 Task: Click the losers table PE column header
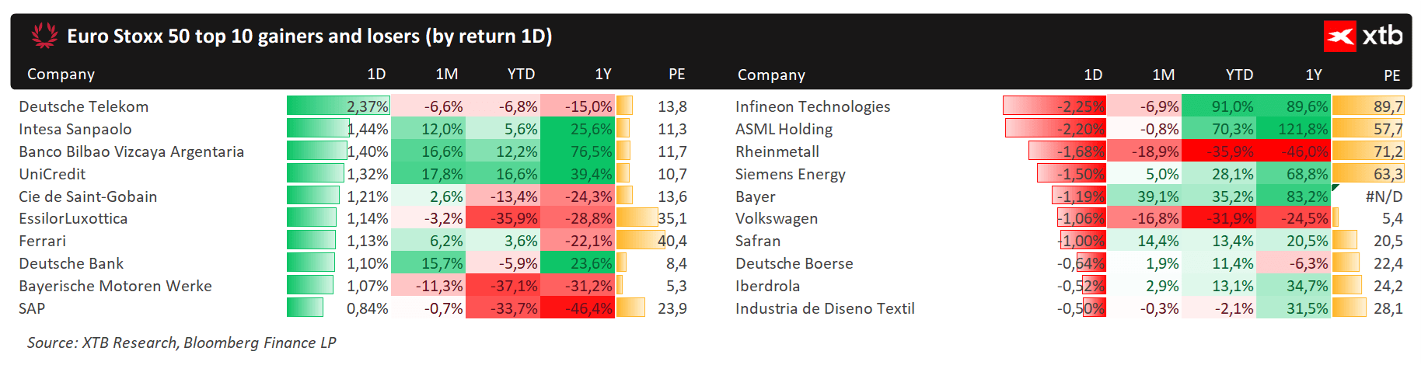pos(1392,75)
